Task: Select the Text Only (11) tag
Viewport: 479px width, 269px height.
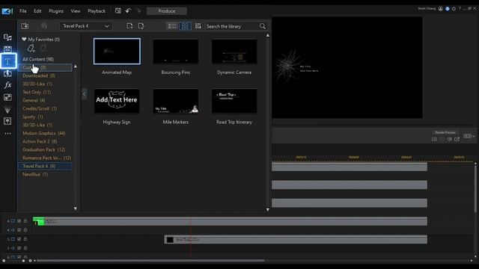Action: (37, 92)
